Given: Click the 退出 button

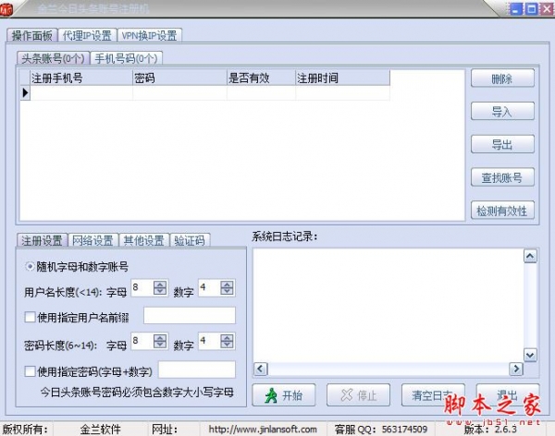Looking at the screenshot, I should (508, 395).
